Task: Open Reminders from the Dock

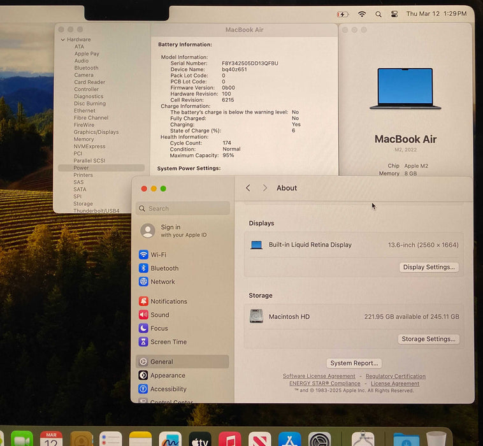Action: (111, 439)
